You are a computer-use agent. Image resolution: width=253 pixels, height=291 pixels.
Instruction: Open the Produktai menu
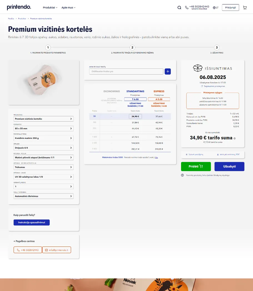coord(50,8)
